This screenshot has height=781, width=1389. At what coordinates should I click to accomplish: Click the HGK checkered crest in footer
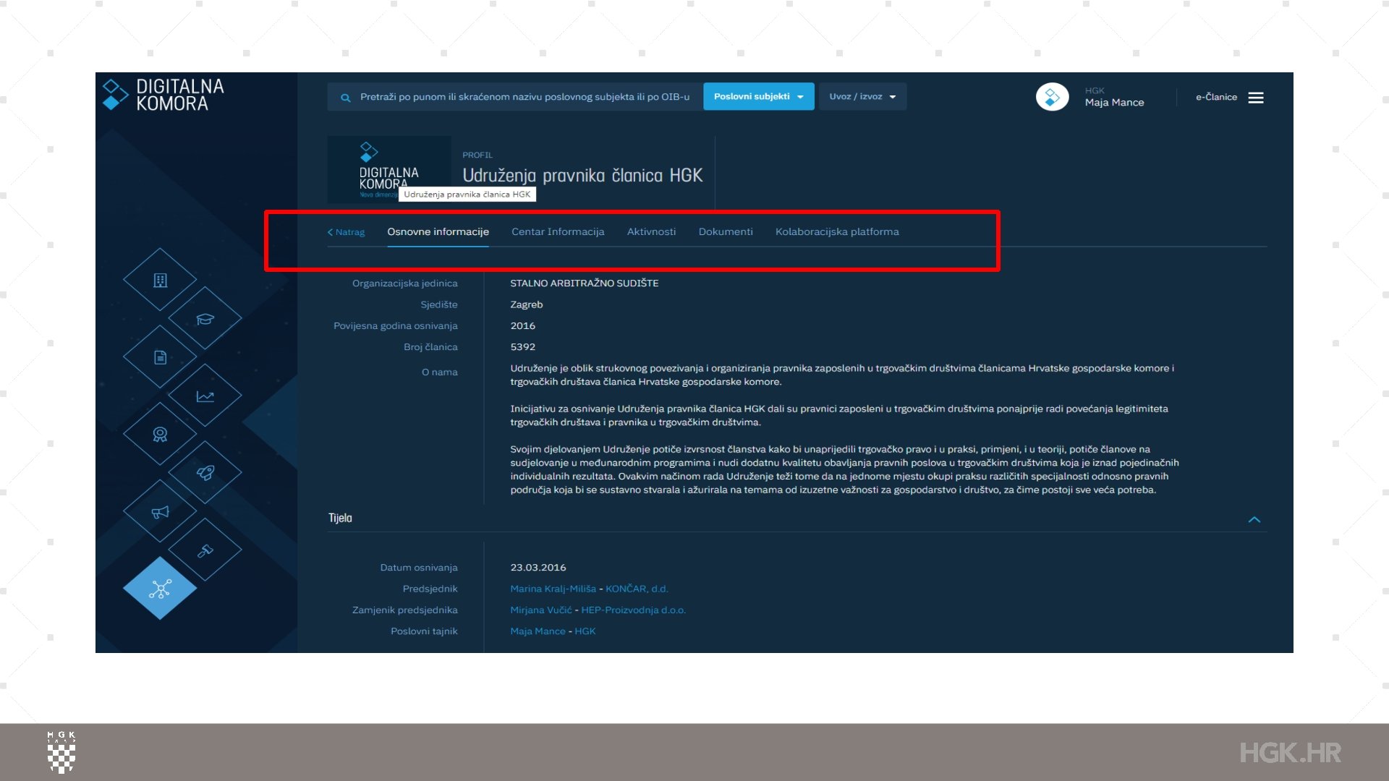61,752
